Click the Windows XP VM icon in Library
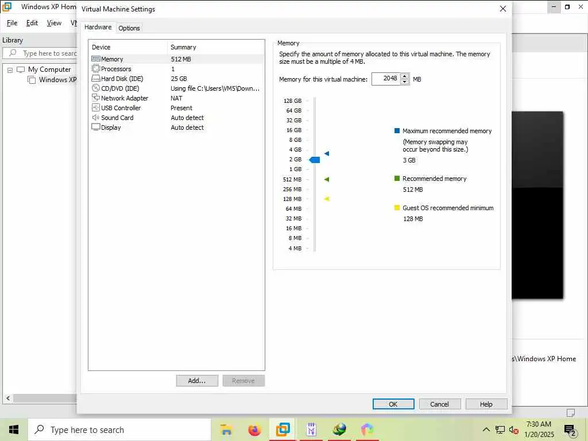 pyautogui.click(x=32, y=79)
